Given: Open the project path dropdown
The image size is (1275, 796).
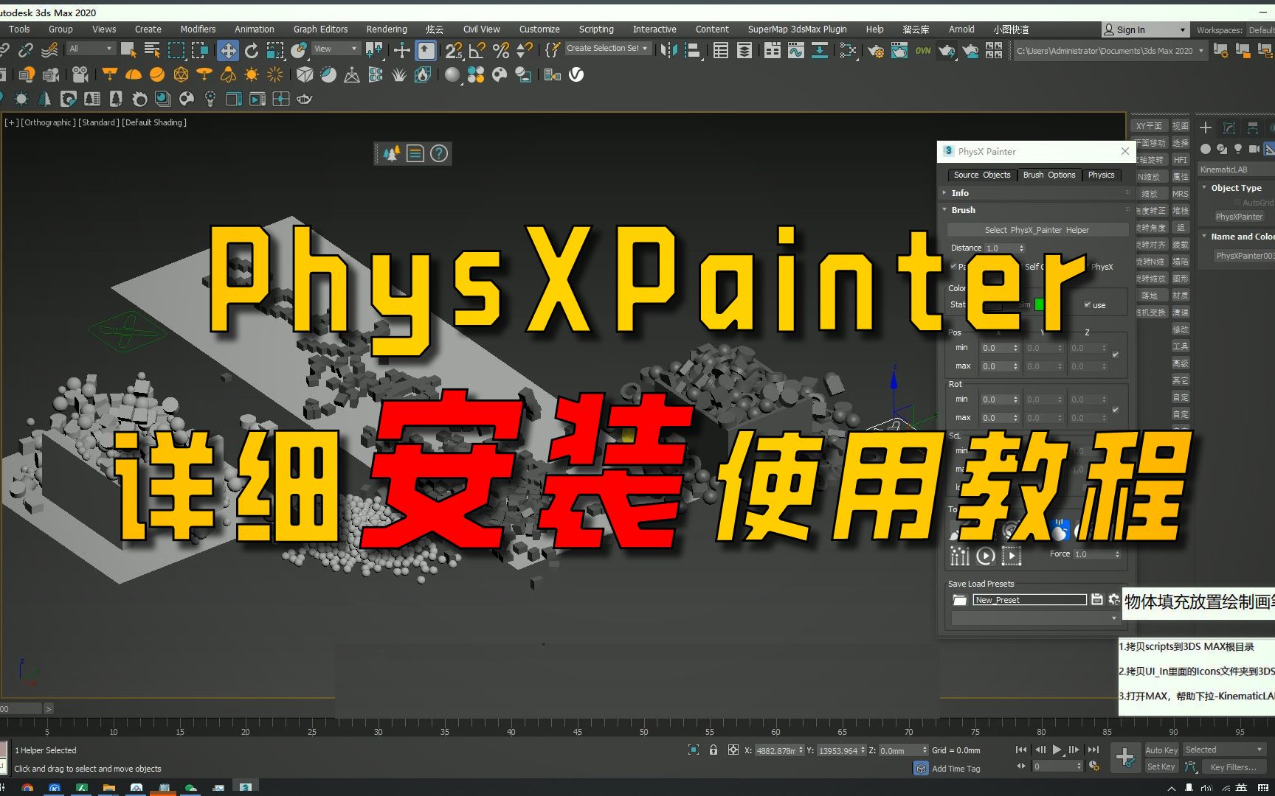Looking at the screenshot, I should [x=1110, y=51].
